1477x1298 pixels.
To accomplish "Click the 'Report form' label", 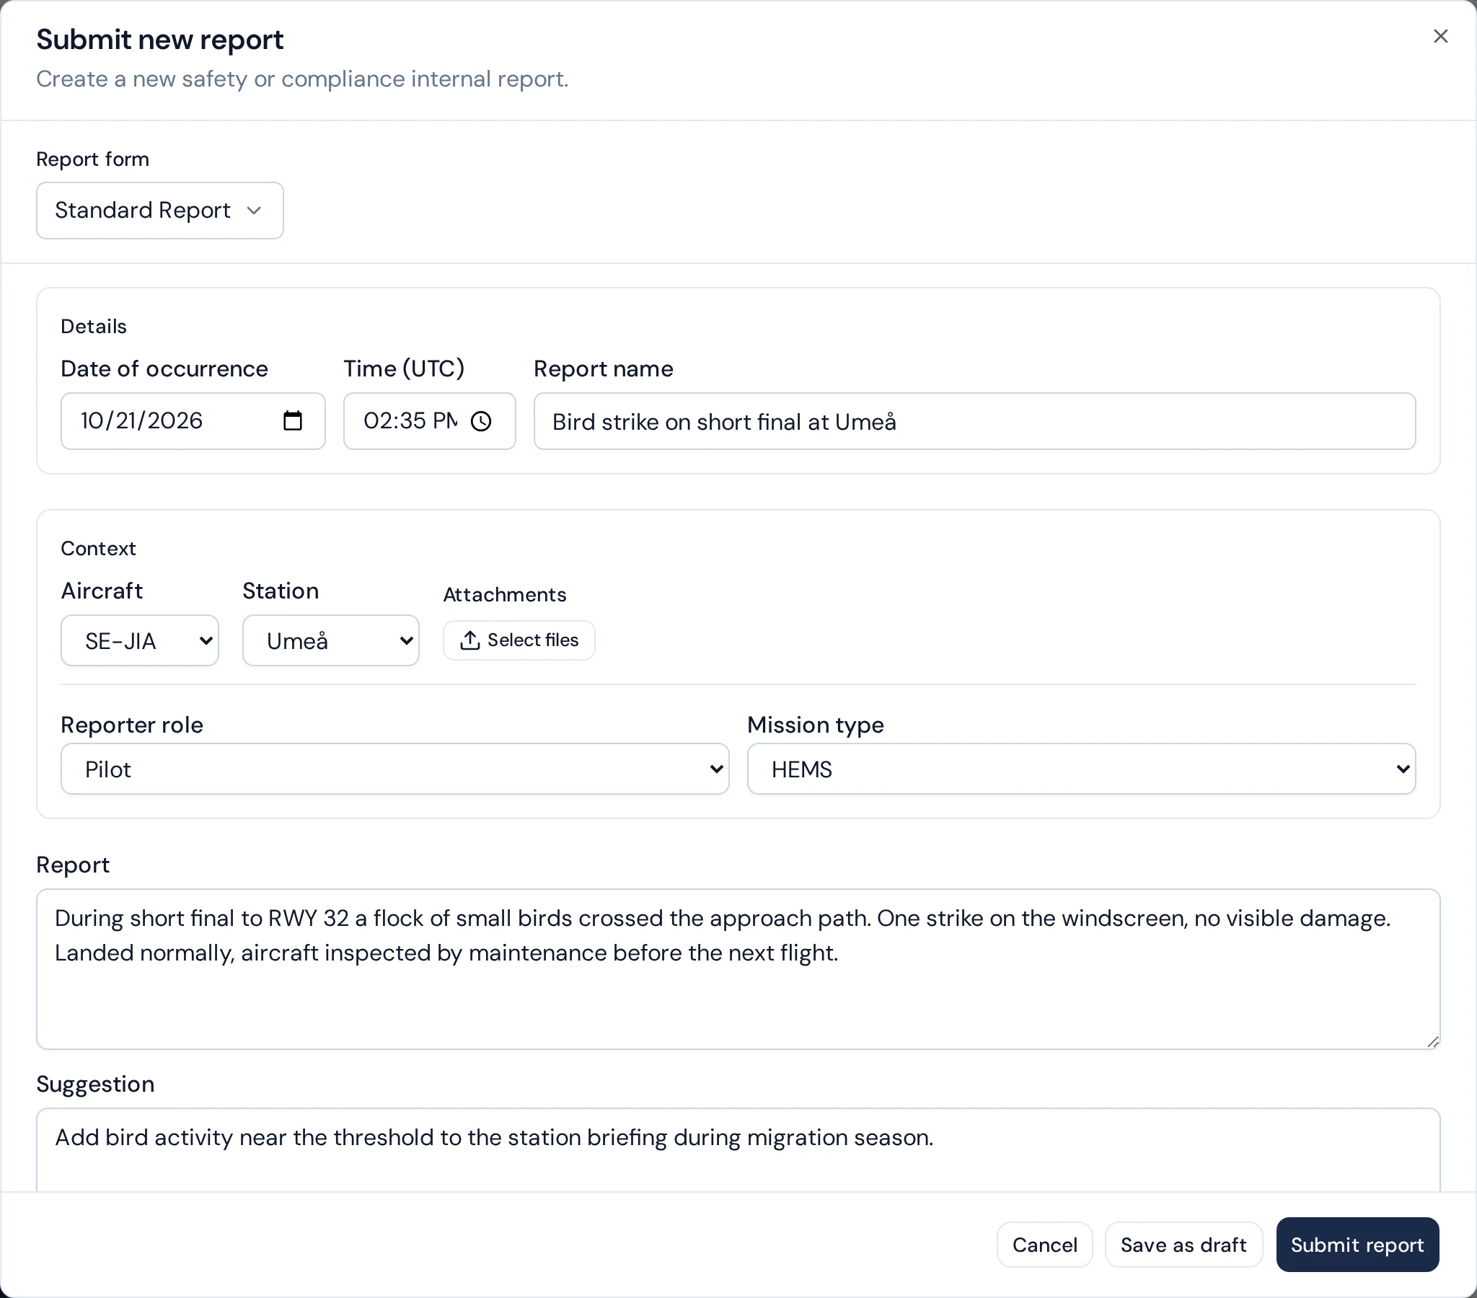I will point(92,159).
